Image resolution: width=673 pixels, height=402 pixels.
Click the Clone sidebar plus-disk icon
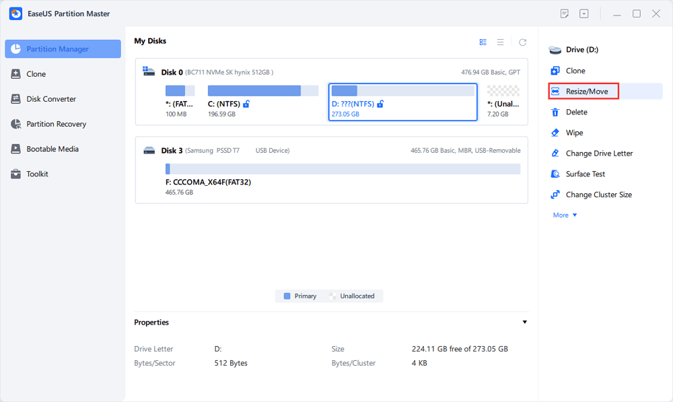16,74
